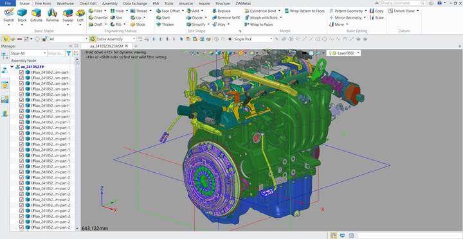Open the Single Pick dropdown

253,39
